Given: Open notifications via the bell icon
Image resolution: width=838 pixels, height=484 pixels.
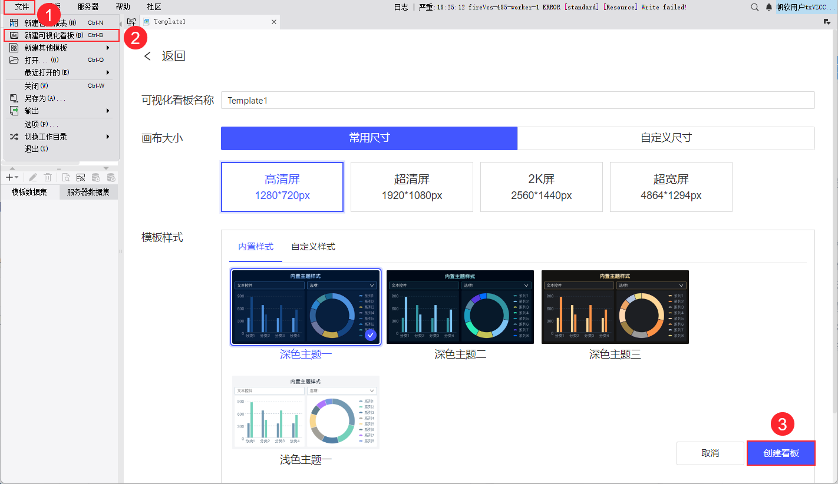Looking at the screenshot, I should click(768, 7).
